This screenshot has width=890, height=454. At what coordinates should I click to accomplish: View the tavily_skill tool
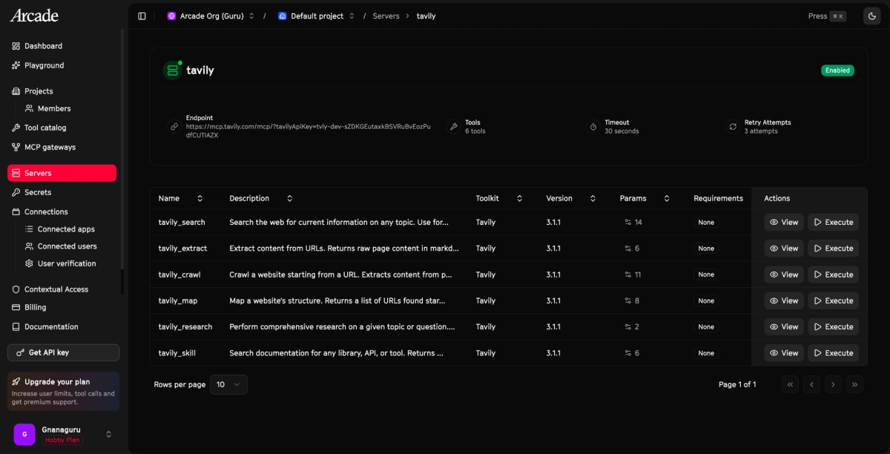click(x=784, y=353)
